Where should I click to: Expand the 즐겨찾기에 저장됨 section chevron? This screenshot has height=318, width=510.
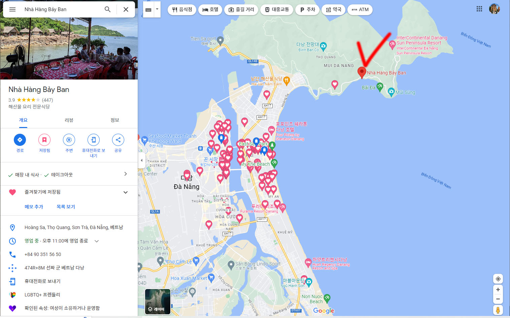[126, 192]
